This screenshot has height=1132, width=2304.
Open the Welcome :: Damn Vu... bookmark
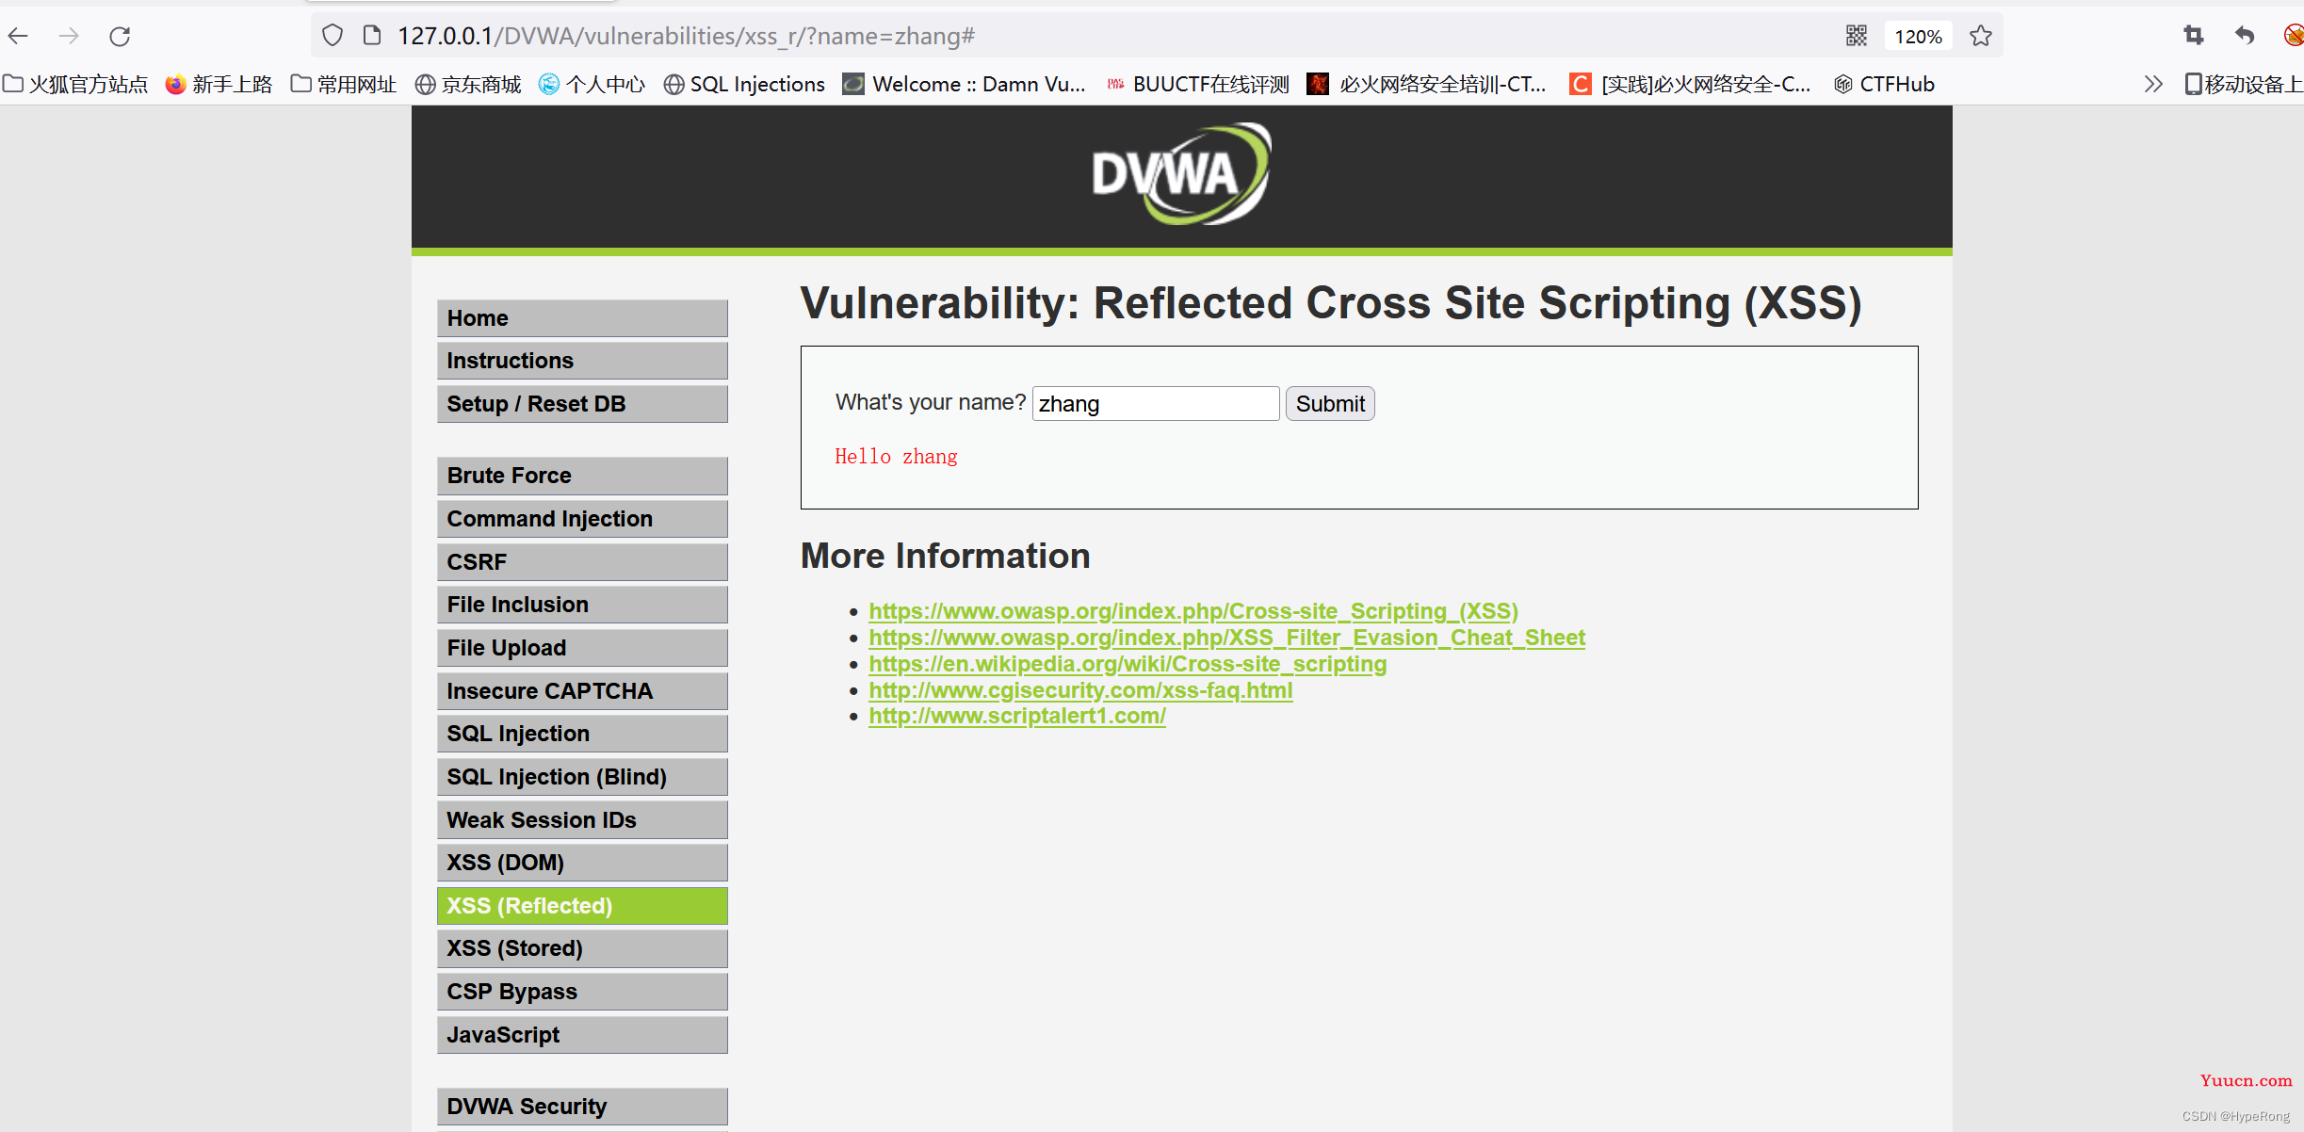pyautogui.click(x=965, y=84)
